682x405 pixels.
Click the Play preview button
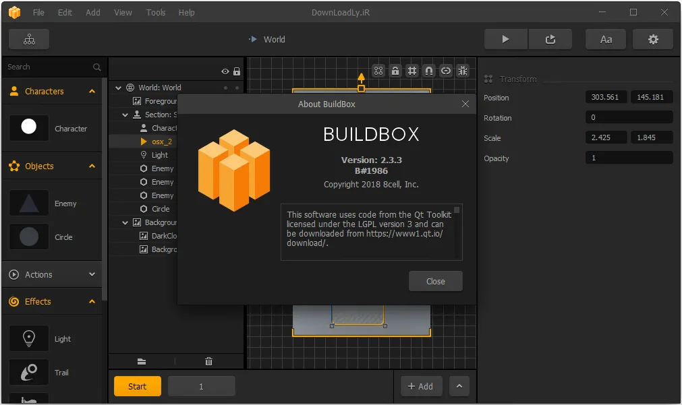[505, 40]
